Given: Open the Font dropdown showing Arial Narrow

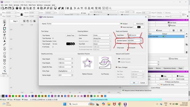Looking at the screenshot, I should pyautogui.click(x=106, y=12).
